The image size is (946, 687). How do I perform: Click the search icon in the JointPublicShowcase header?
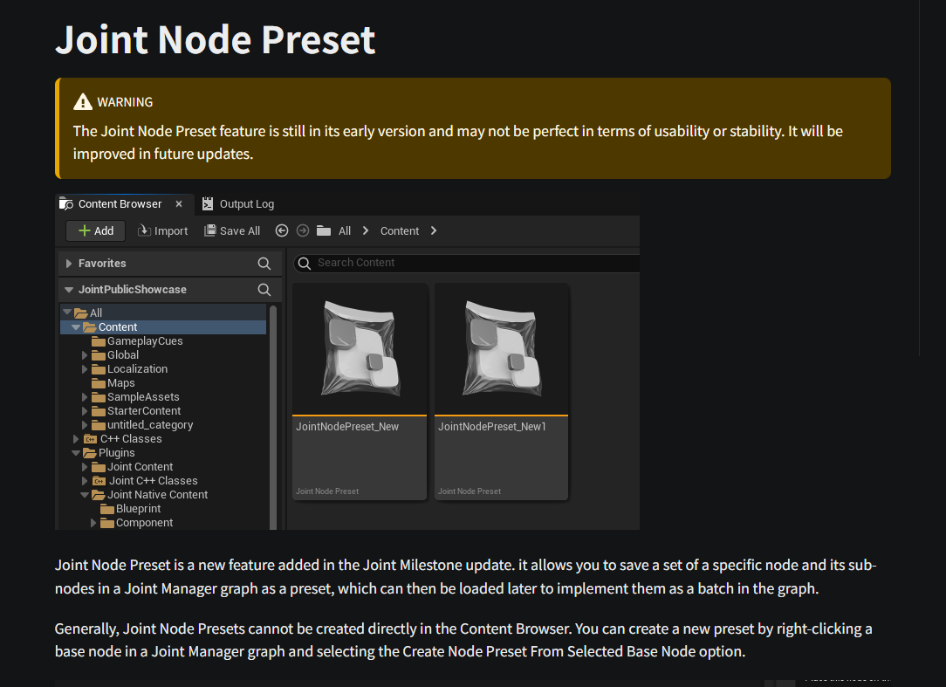tap(264, 290)
